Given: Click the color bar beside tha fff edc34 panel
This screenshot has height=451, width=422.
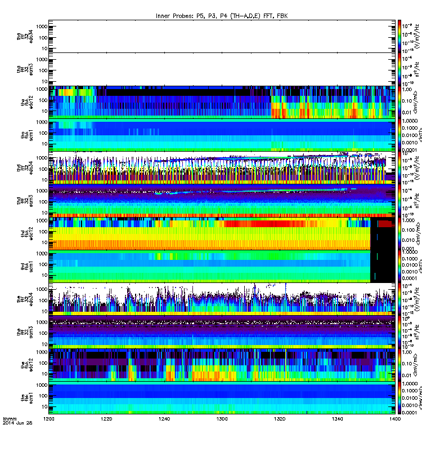Looking at the screenshot, I should (399, 36).
